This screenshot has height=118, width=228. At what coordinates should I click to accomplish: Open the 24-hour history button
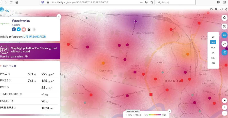[224, 27]
